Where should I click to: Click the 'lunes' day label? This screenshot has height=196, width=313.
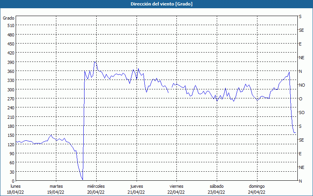16,186
